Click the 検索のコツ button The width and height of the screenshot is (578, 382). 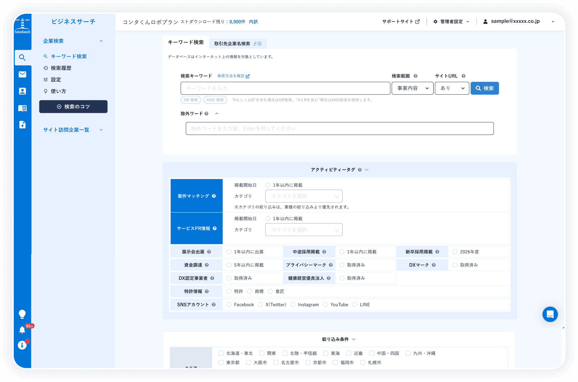73,107
